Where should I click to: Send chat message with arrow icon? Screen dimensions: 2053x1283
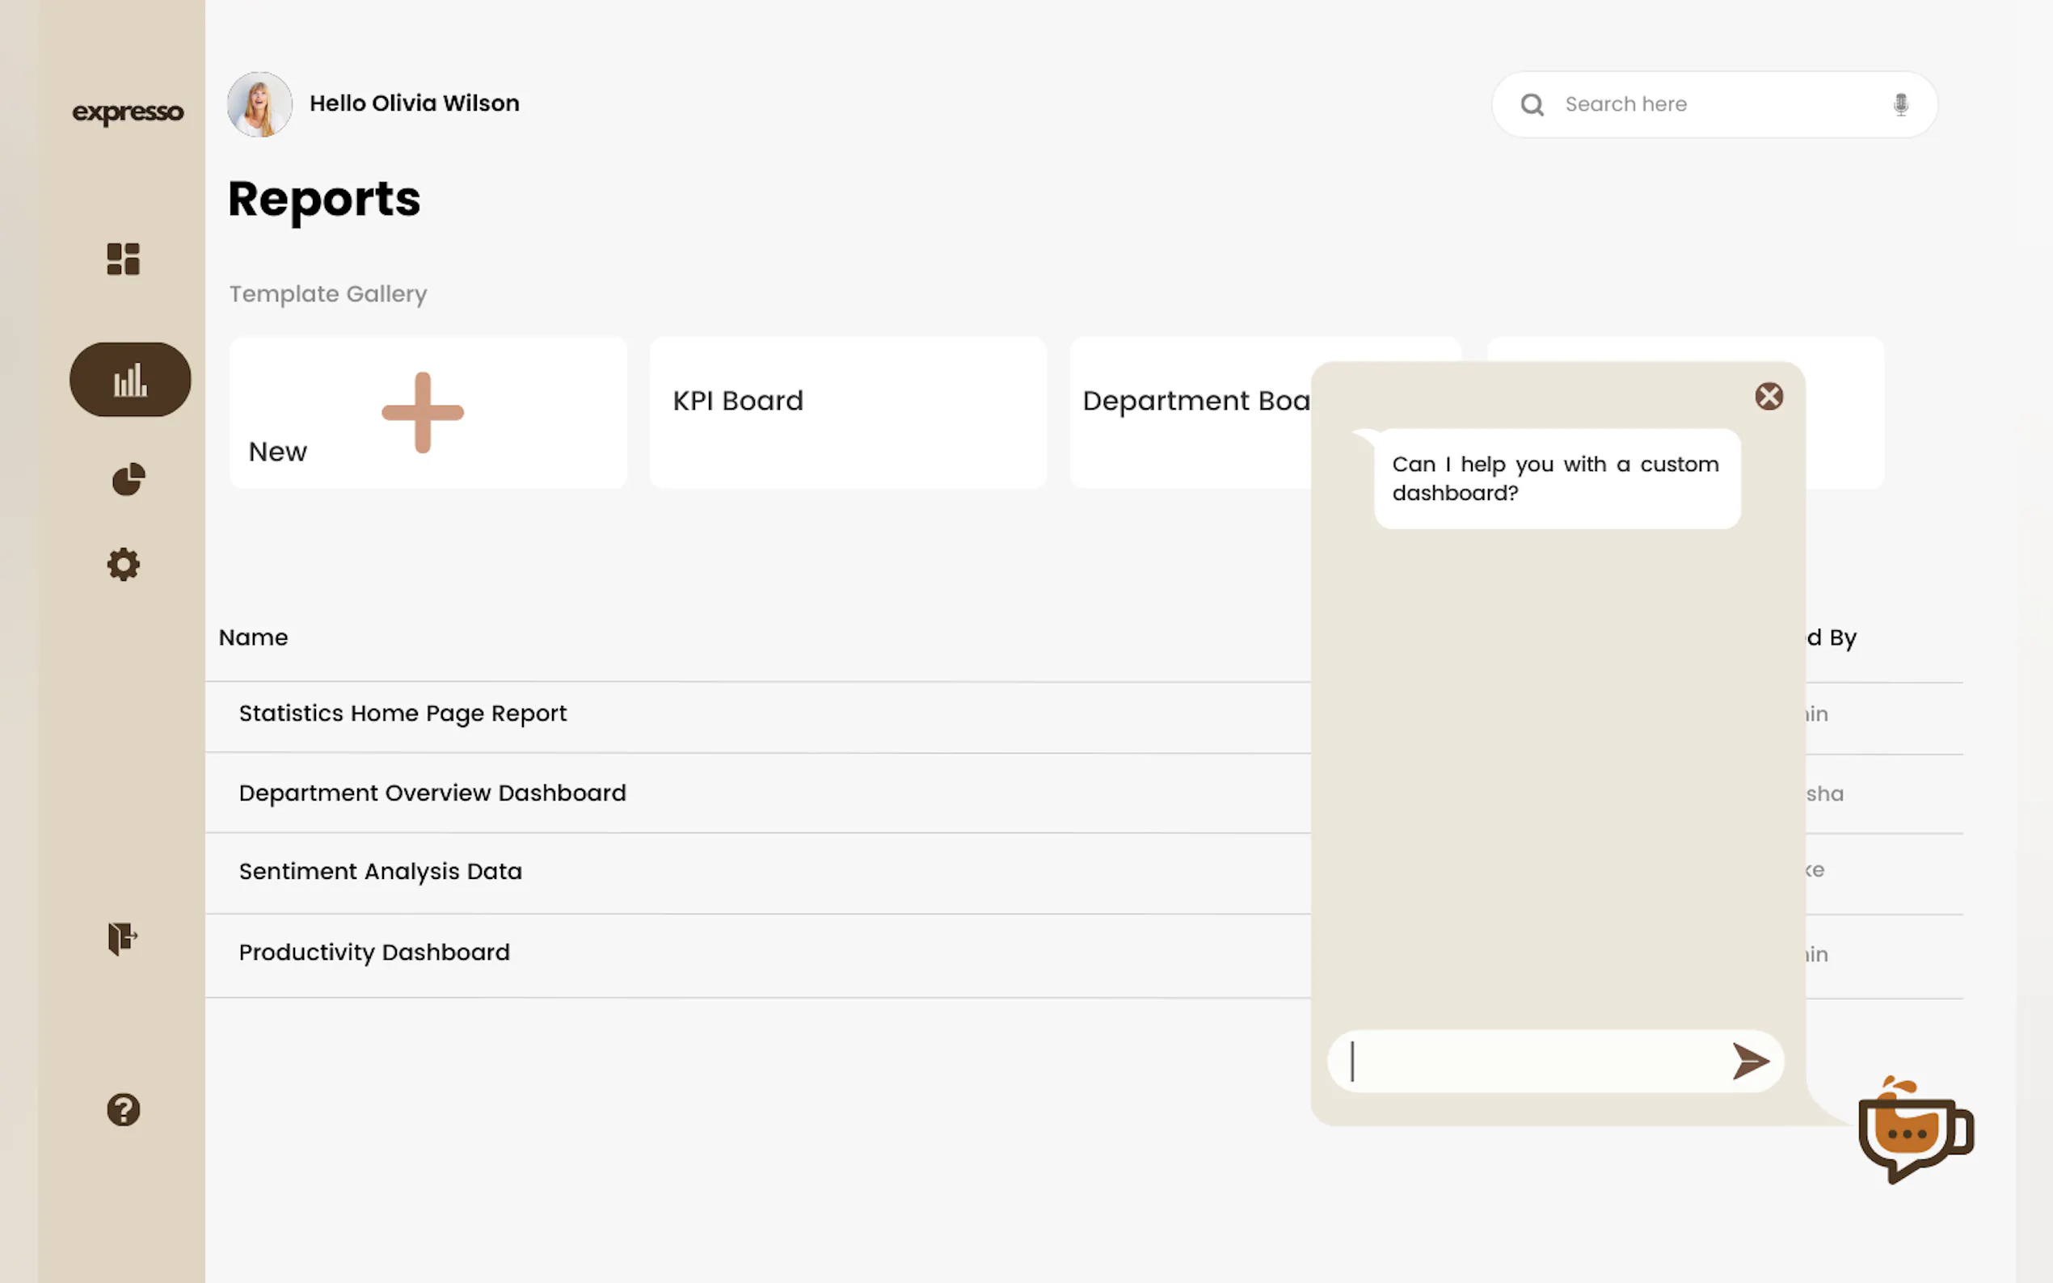(1750, 1061)
